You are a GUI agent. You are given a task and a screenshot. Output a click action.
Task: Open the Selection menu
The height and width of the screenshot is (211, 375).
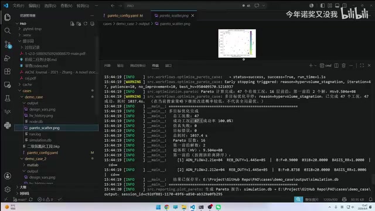[x=50, y=5]
